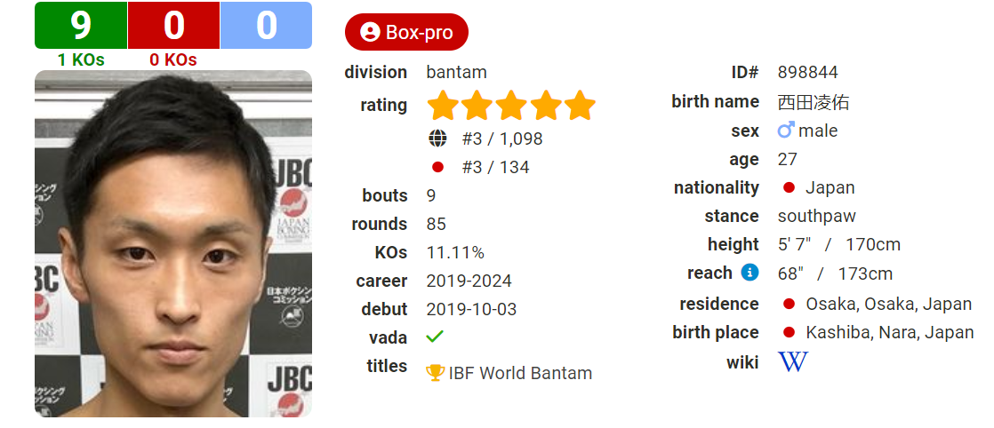
Task: Click the gold trophy titles icon
Action: click(x=436, y=373)
